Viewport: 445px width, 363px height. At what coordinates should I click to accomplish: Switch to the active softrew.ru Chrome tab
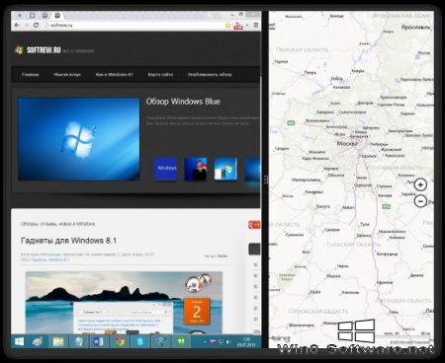pos(57,15)
